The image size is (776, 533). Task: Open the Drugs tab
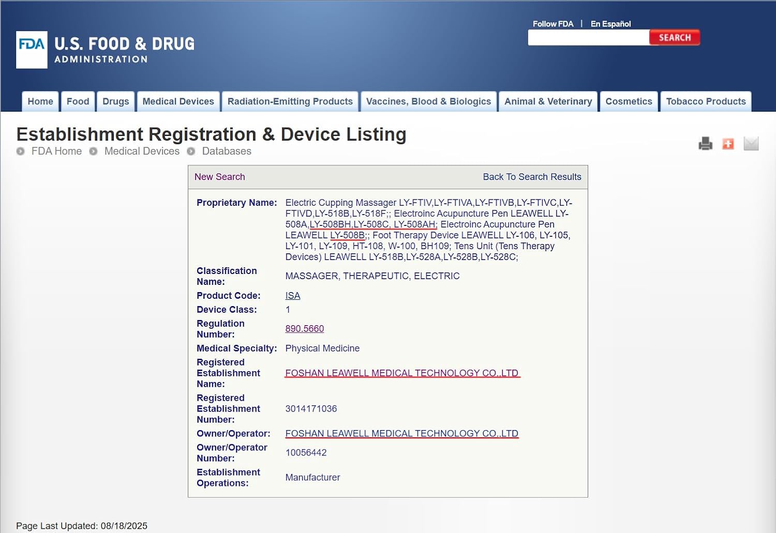click(x=115, y=101)
